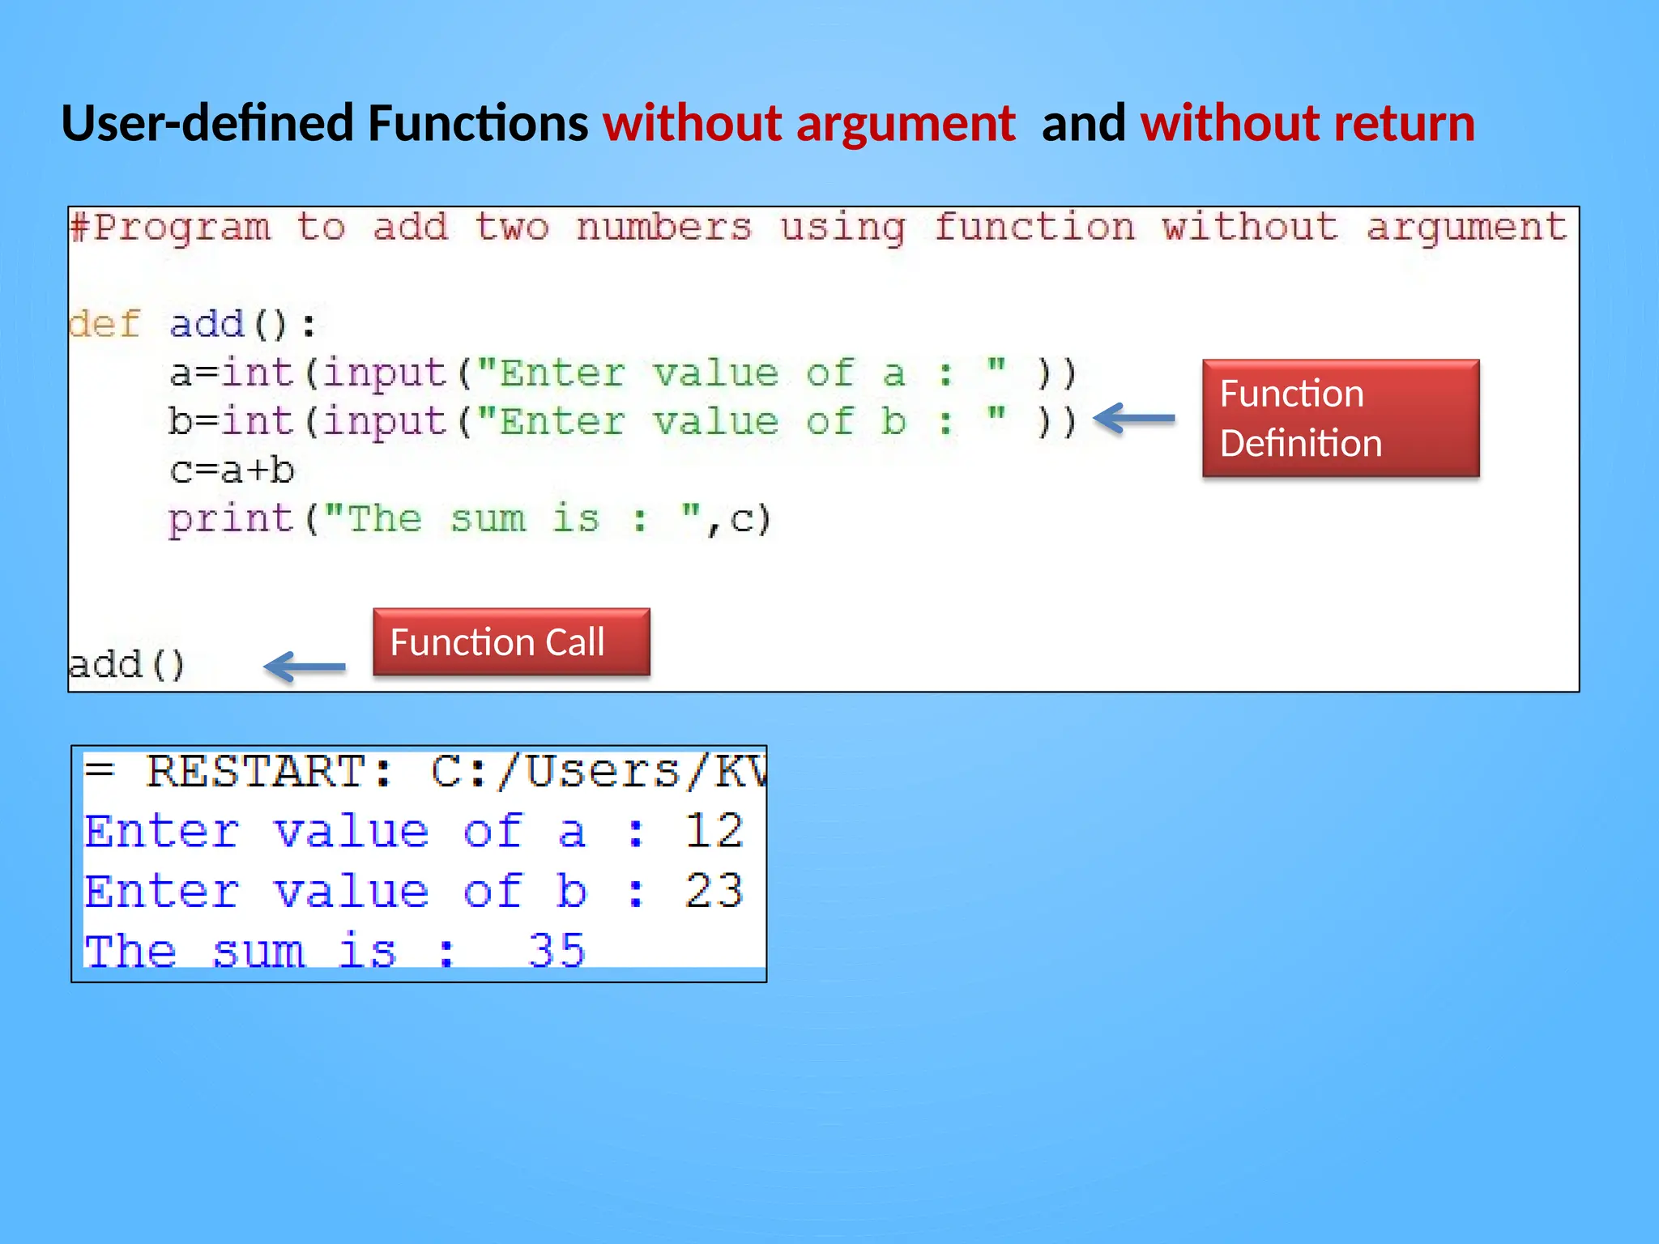
Task: Click the print("The sum is : ",c) line
Action: [x=470, y=519]
